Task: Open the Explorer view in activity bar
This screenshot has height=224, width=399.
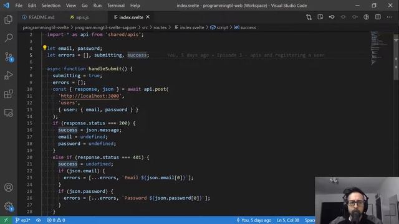Action: coord(8,19)
